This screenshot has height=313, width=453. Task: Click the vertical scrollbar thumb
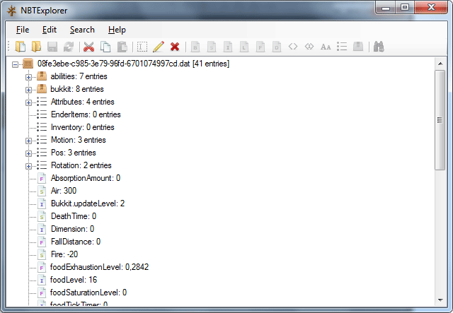pos(440,120)
